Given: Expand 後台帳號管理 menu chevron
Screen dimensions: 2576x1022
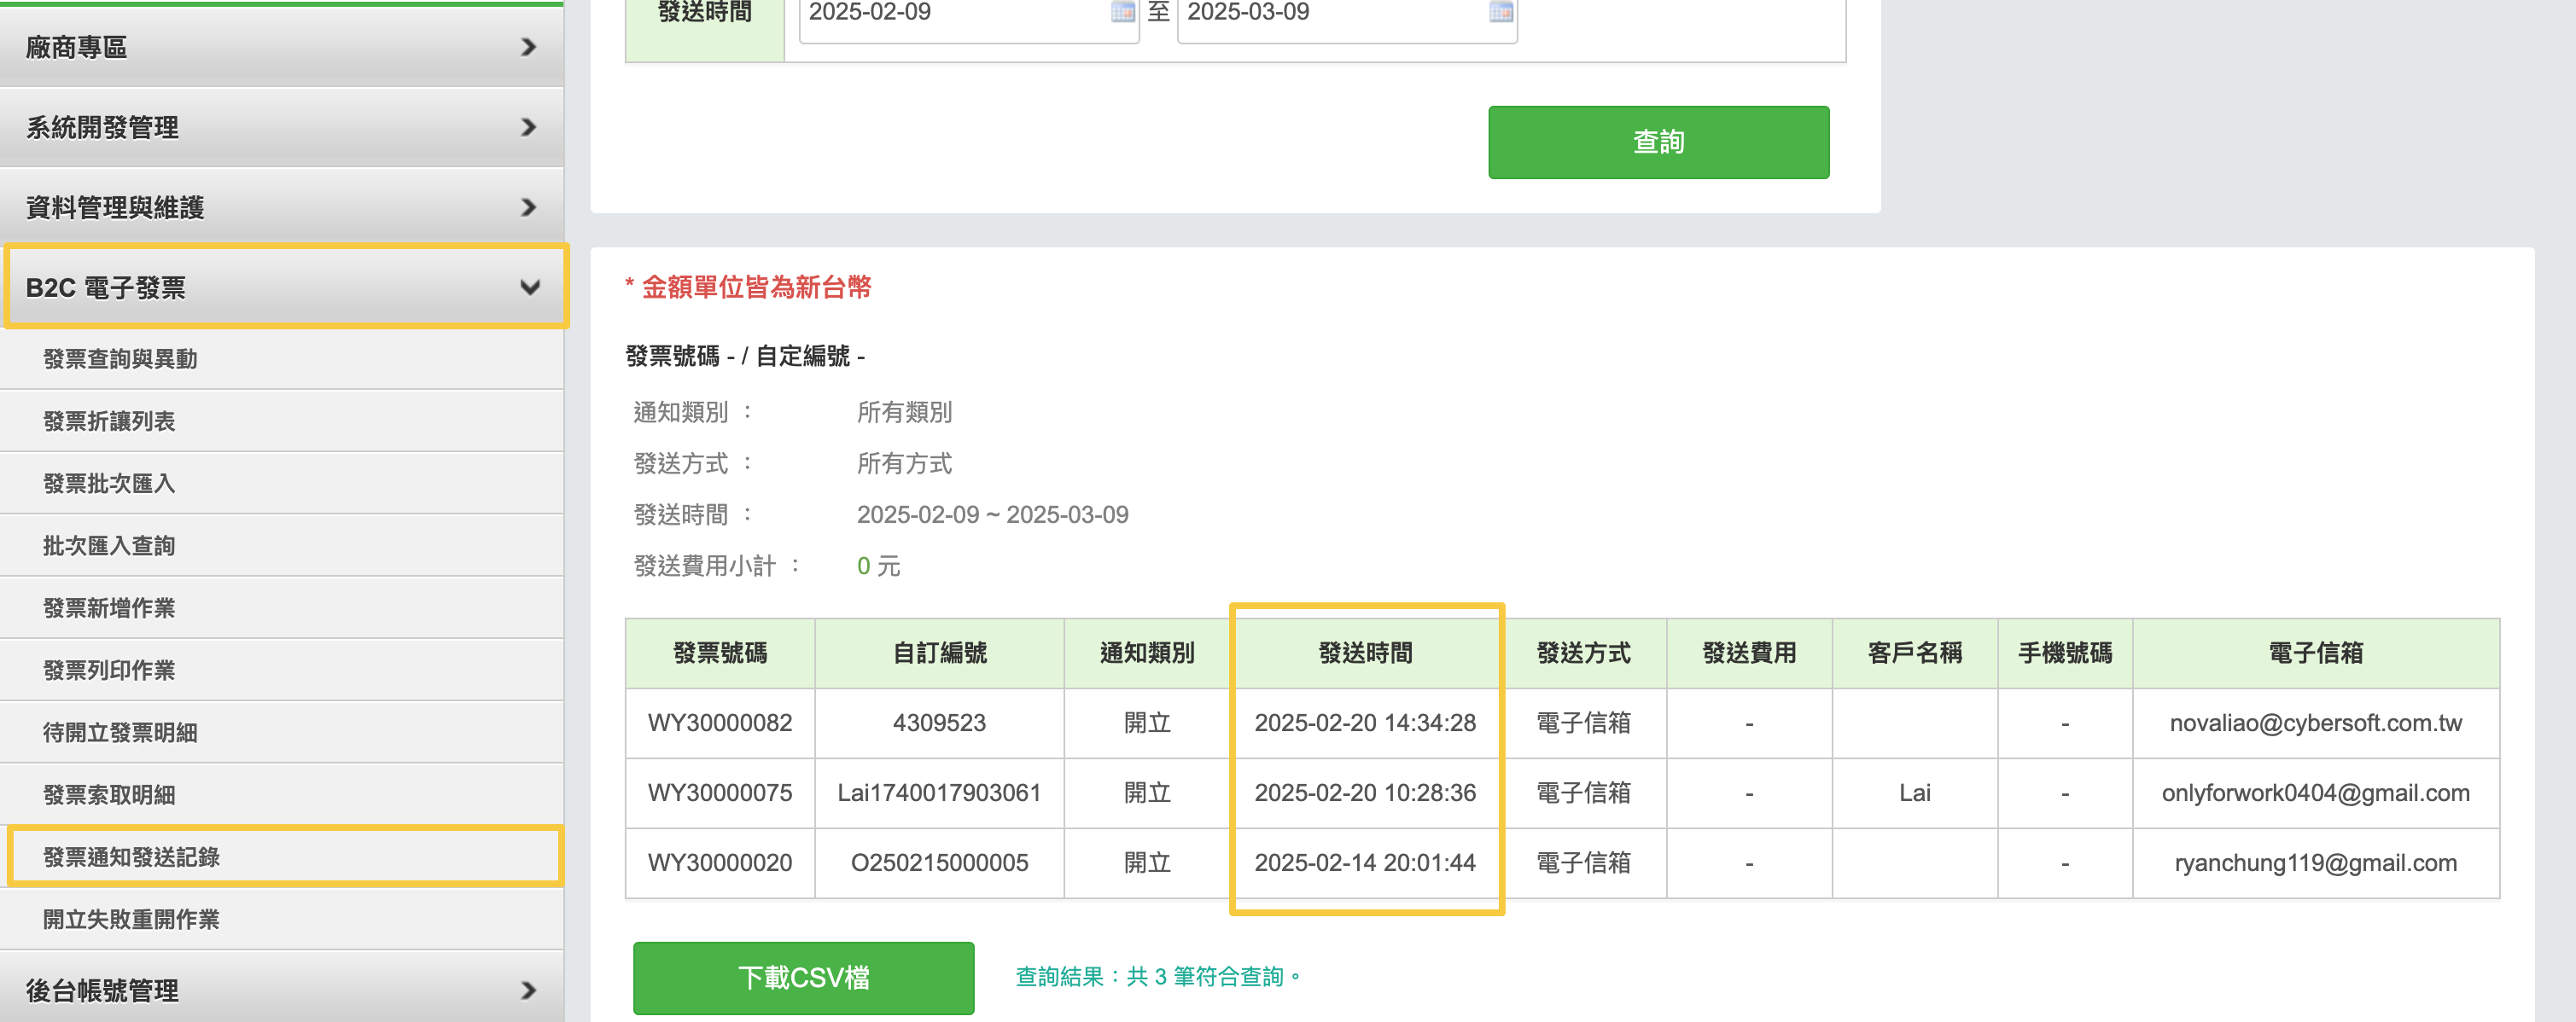Looking at the screenshot, I should tap(529, 990).
